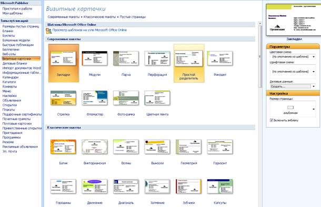Jump to Классические макеты section link
The width and height of the screenshot is (321, 207).
click(x=99, y=17)
